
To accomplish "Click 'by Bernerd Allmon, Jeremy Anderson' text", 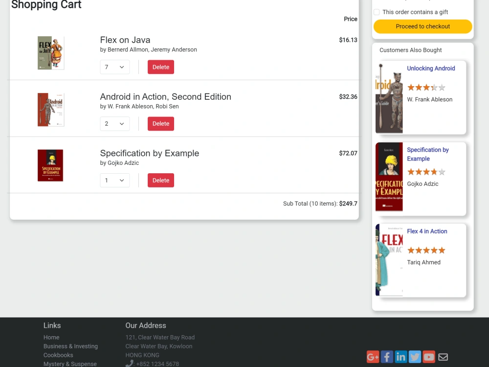I will click(149, 49).
